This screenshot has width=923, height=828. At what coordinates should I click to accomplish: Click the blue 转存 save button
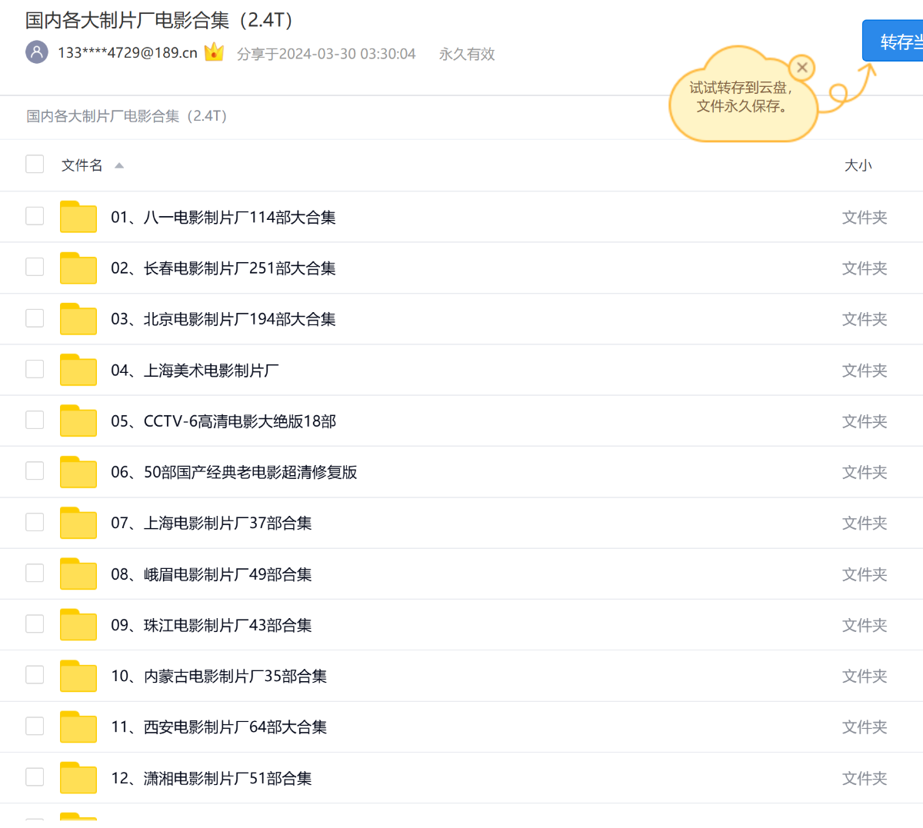click(896, 42)
